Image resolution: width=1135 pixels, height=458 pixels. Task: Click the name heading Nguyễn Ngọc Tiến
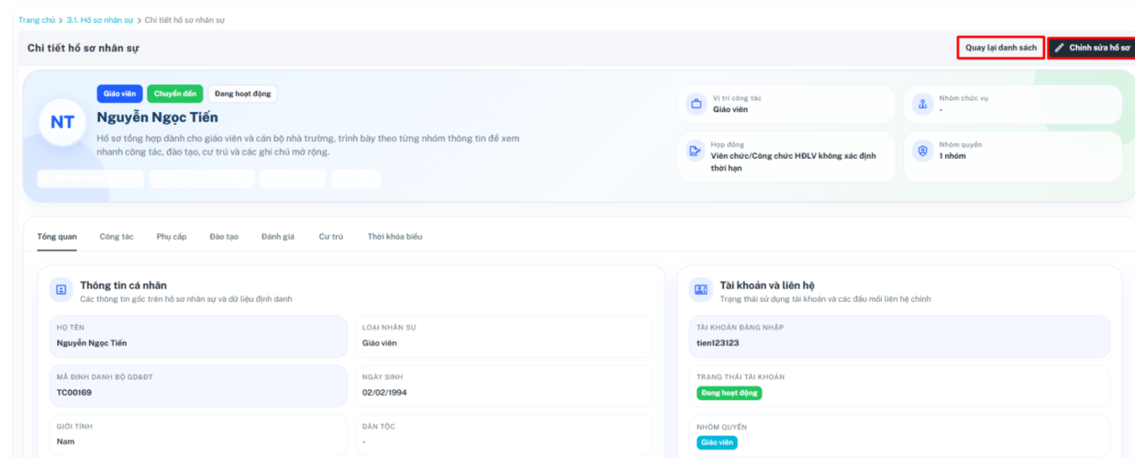[157, 118]
